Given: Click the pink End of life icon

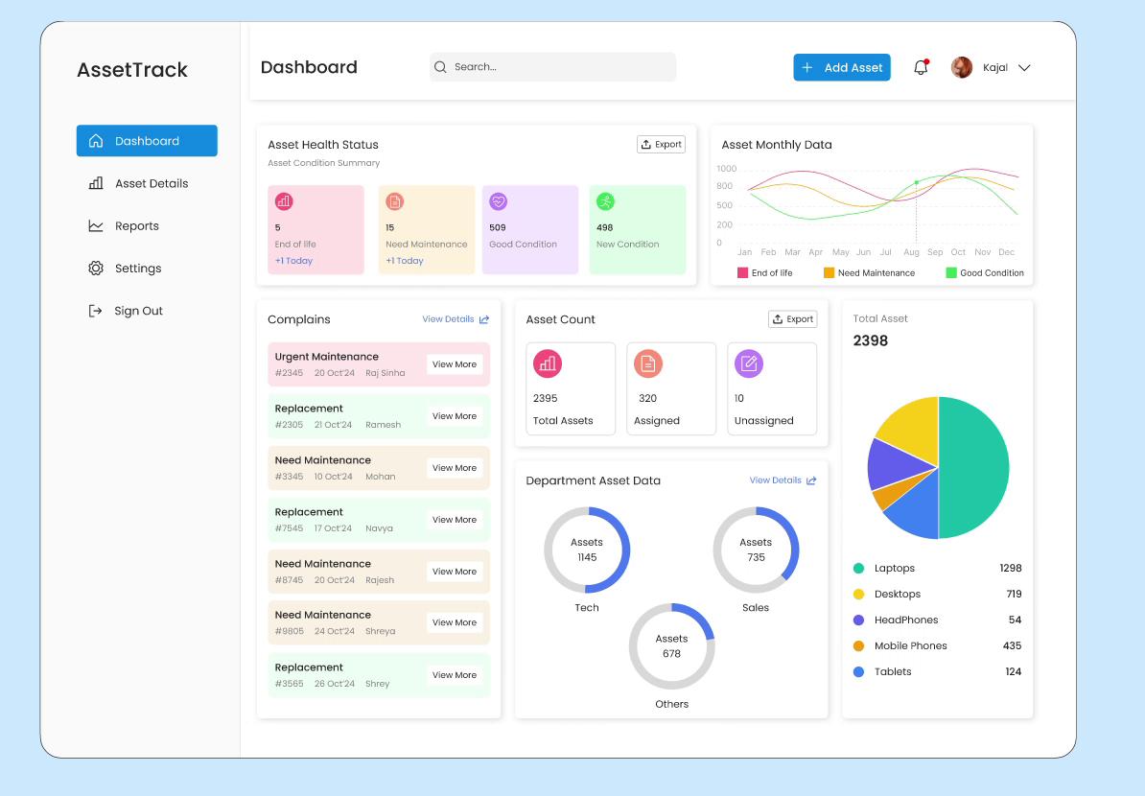Looking at the screenshot, I should pos(284,201).
